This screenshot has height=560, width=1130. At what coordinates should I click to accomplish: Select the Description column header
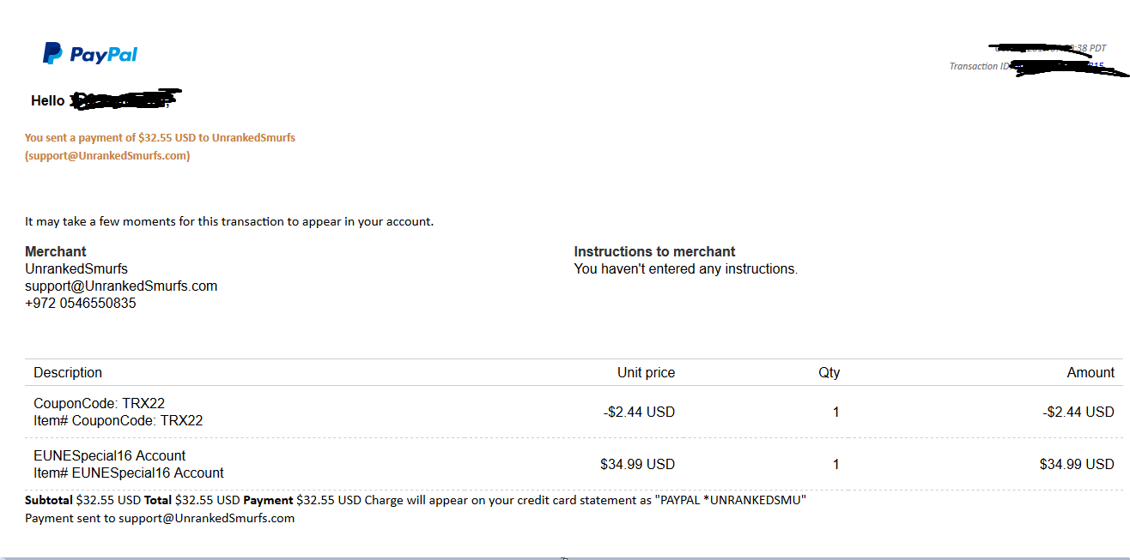(68, 373)
